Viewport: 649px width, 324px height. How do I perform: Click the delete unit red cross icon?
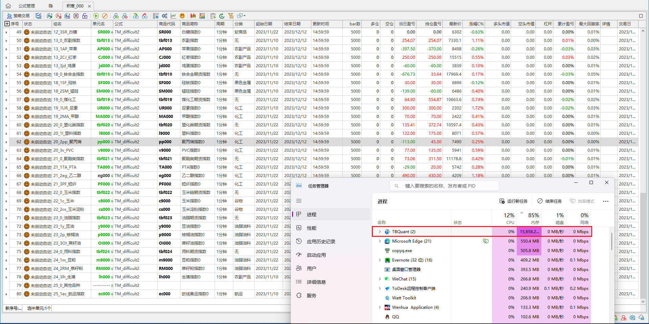[x=125, y=16]
